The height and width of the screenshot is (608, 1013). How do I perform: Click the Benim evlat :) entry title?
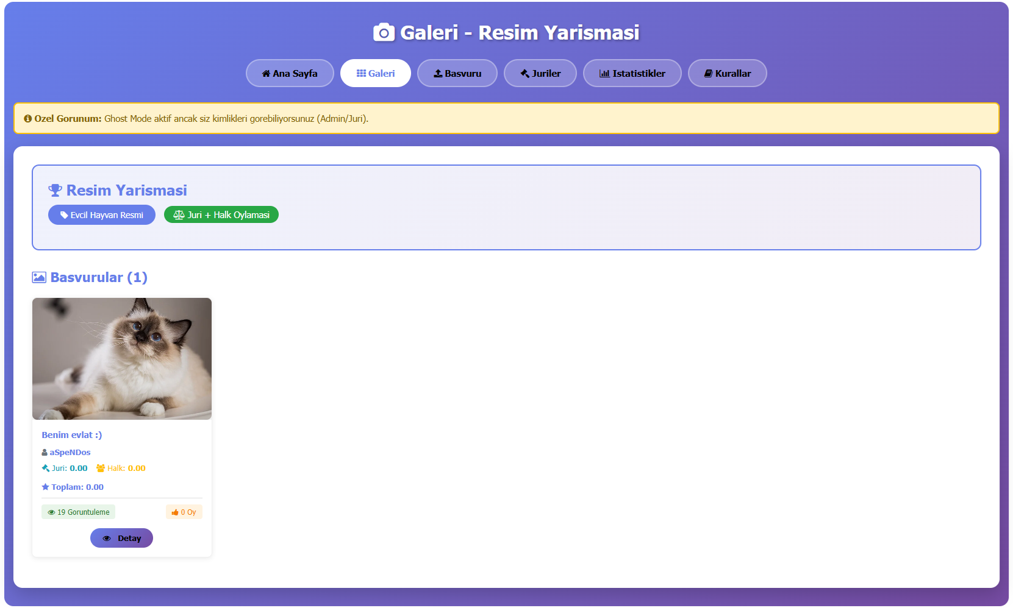[x=72, y=435]
